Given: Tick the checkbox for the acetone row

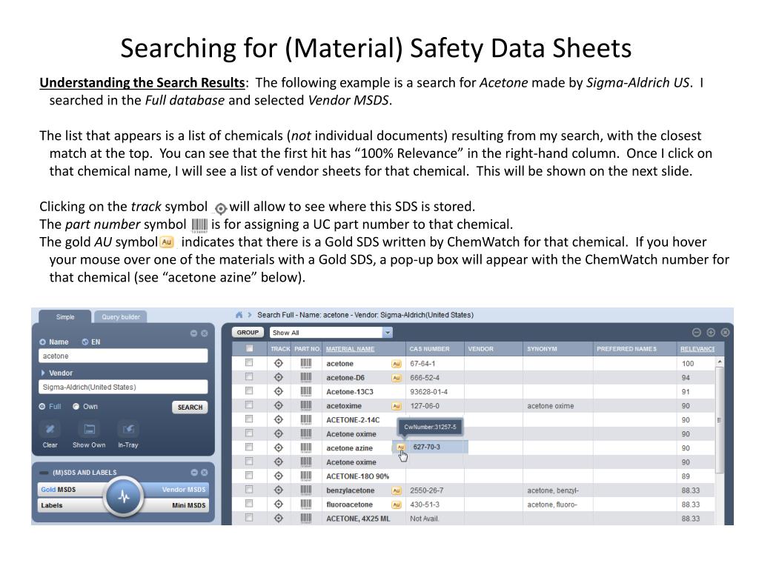Looking at the screenshot, I should click(x=249, y=362).
